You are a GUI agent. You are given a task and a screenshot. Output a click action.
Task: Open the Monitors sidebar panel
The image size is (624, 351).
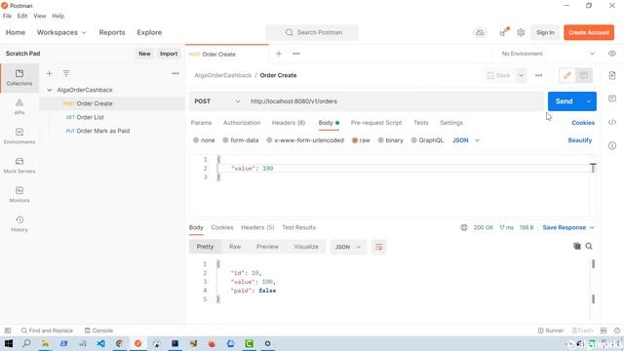coord(19,195)
